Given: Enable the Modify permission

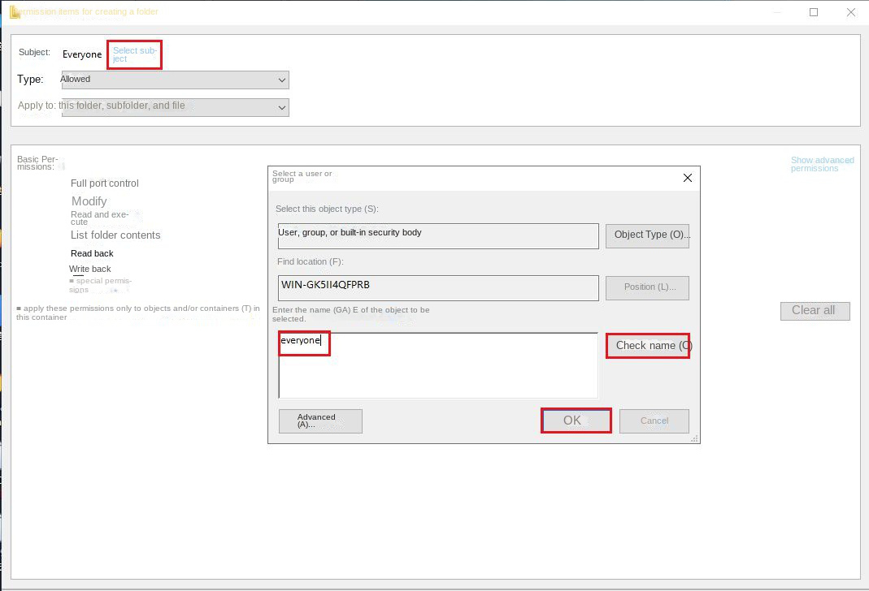Looking at the screenshot, I should pos(89,201).
